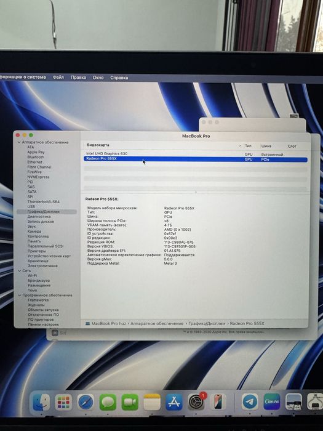Select Контроллер in the sidebar
The width and height of the screenshot is (323, 431).
pyautogui.click(x=38, y=236)
